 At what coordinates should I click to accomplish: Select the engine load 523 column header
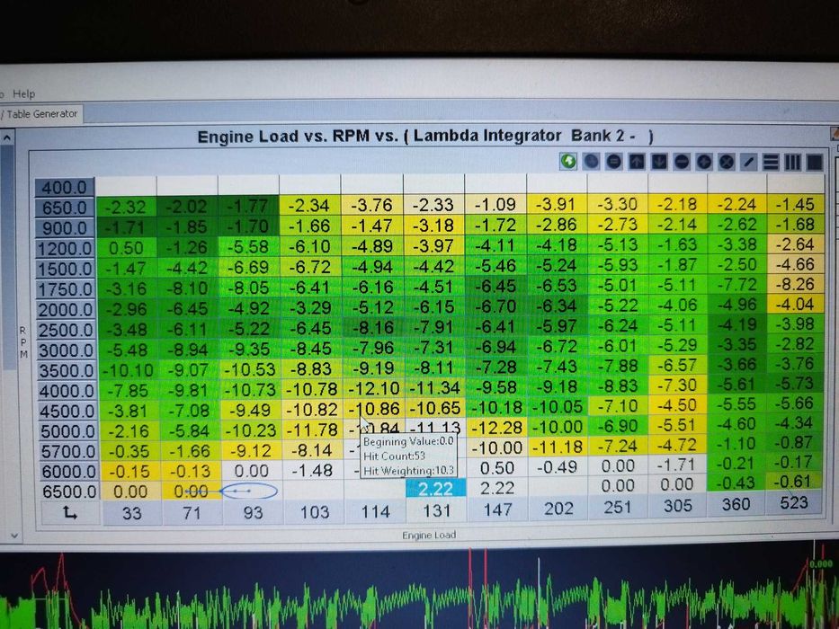pyautogui.click(x=794, y=503)
